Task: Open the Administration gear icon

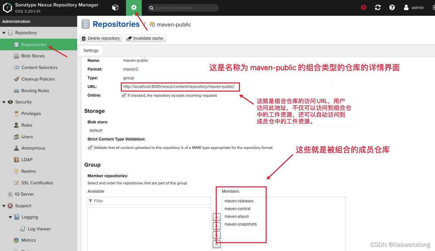Action: coord(134,8)
